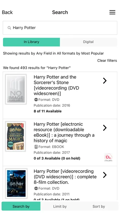Image resolution: width=120 pixels, height=213 pixels.
Task: Tap No Image Available cover thumbnail
Action: [x=16, y=89]
